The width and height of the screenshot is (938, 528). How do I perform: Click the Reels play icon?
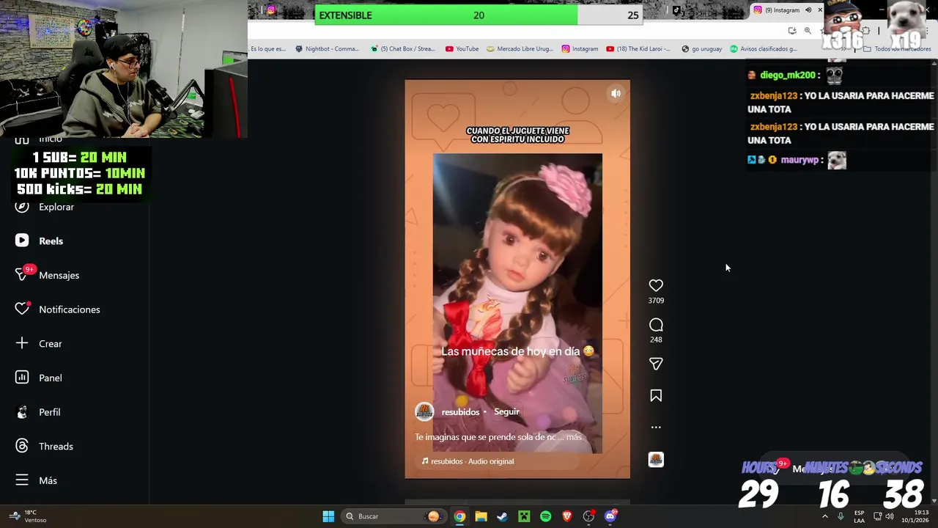click(x=22, y=241)
